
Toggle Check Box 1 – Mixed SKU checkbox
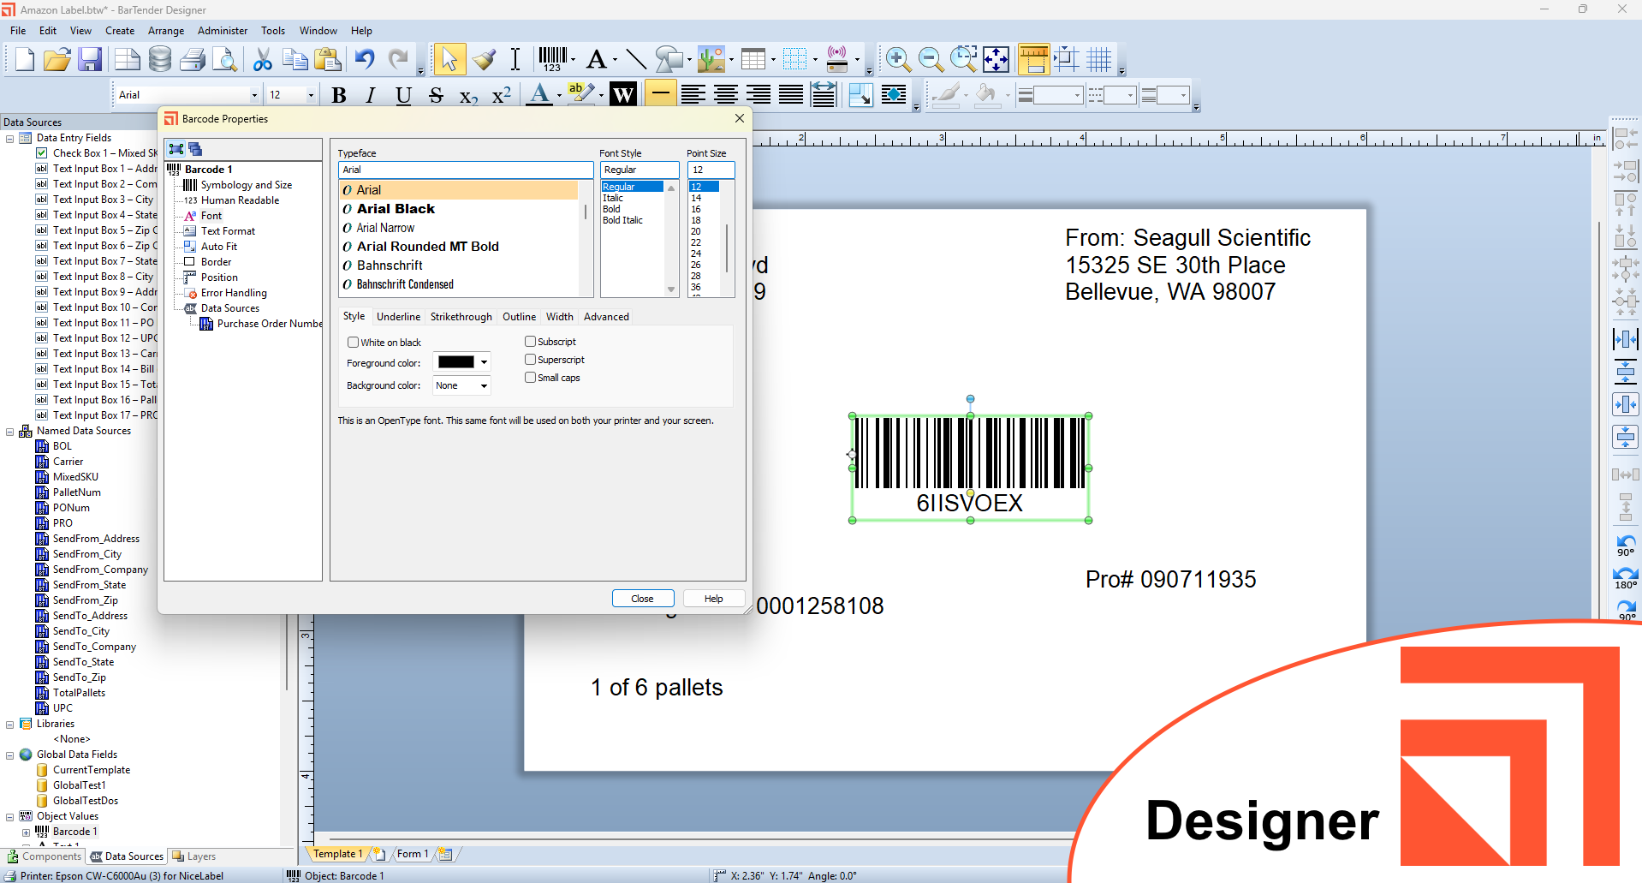pos(42,153)
